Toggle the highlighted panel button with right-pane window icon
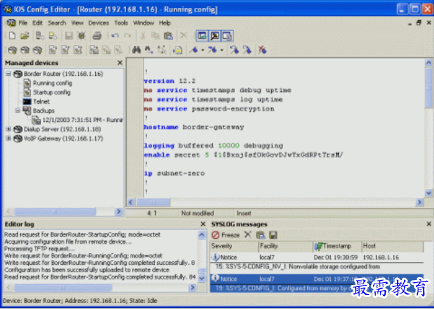 227,36
